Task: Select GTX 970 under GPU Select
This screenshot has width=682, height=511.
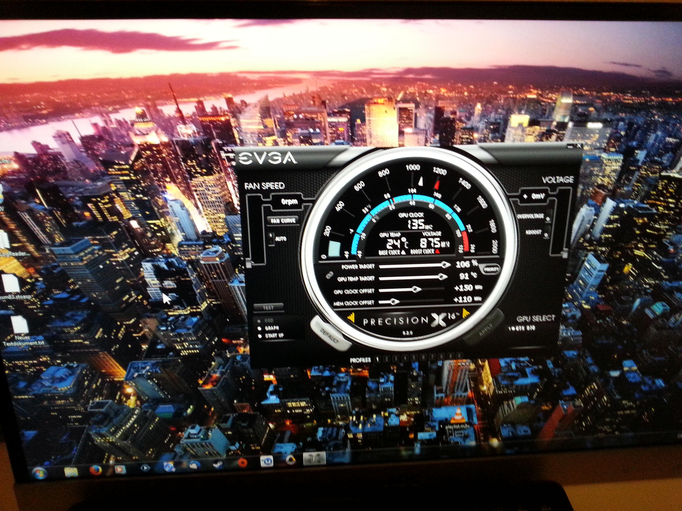Action: click(522, 329)
